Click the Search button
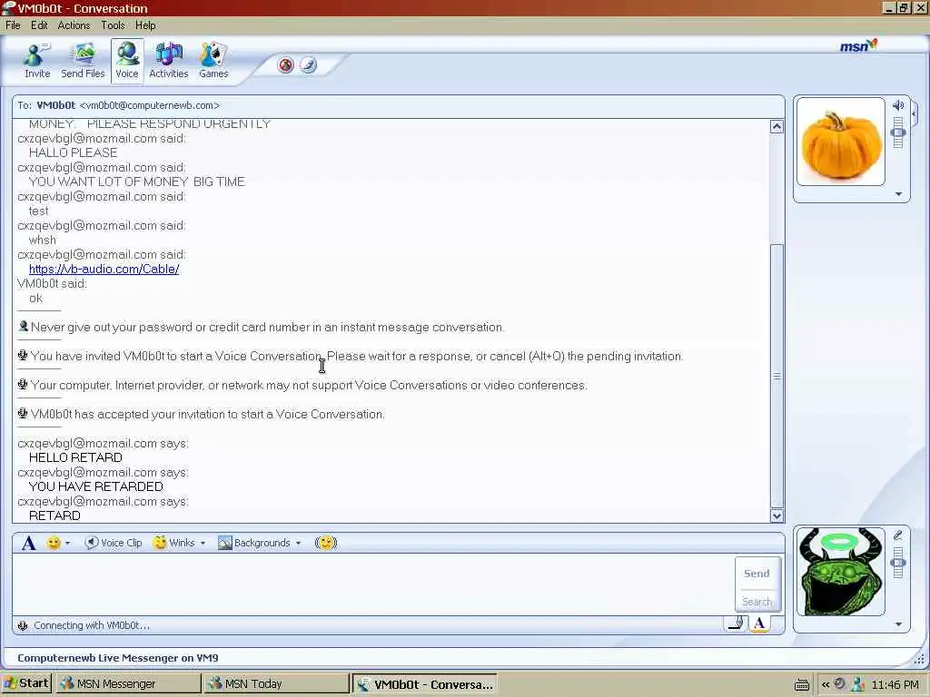The width and height of the screenshot is (930, 697). pos(757,602)
